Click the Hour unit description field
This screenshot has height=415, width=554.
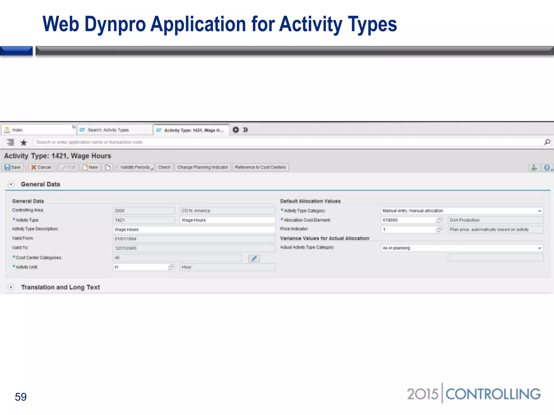[x=227, y=267]
